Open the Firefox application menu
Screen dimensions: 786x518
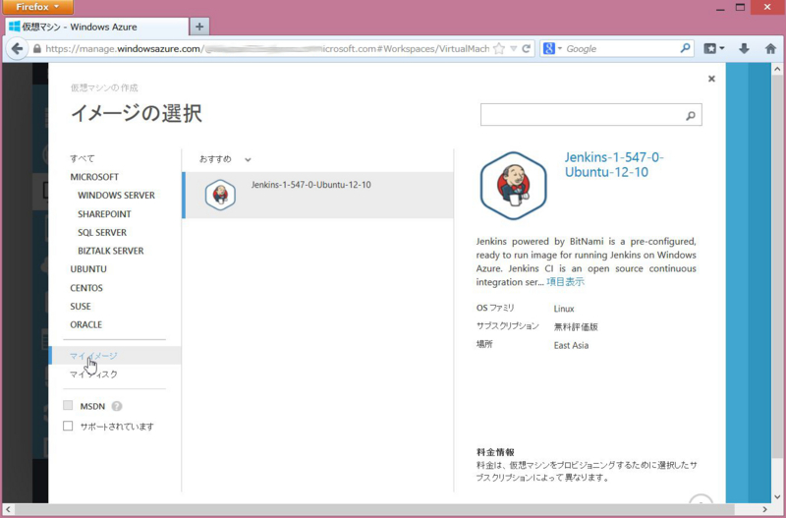pyautogui.click(x=38, y=7)
